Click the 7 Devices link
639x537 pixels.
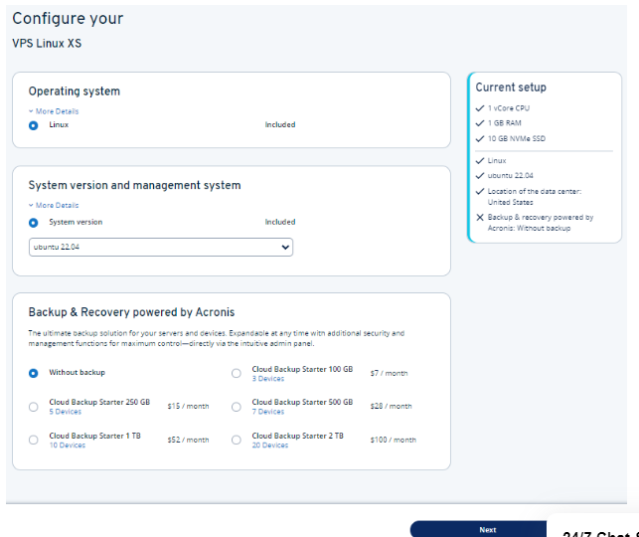pos(268,412)
